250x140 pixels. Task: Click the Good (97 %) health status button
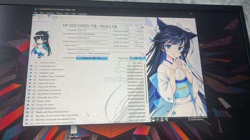(92, 58)
